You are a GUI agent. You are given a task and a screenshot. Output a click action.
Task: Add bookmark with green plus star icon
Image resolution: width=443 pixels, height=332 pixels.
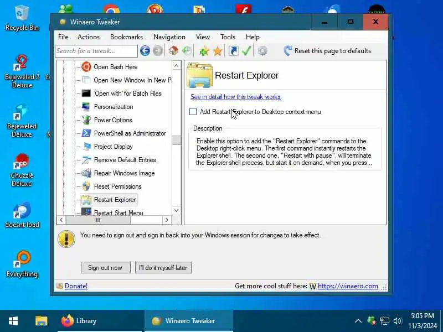tap(204, 51)
